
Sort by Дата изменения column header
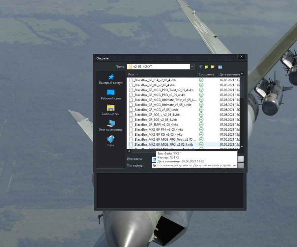pyautogui.click(x=229, y=74)
